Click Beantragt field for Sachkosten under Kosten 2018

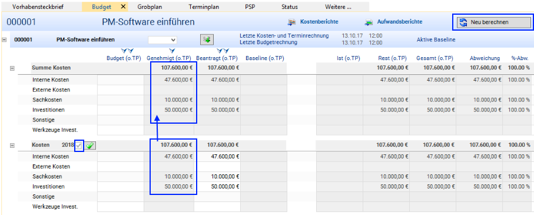click(x=218, y=177)
